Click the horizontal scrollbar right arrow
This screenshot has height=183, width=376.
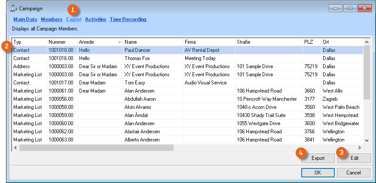(x=360, y=147)
